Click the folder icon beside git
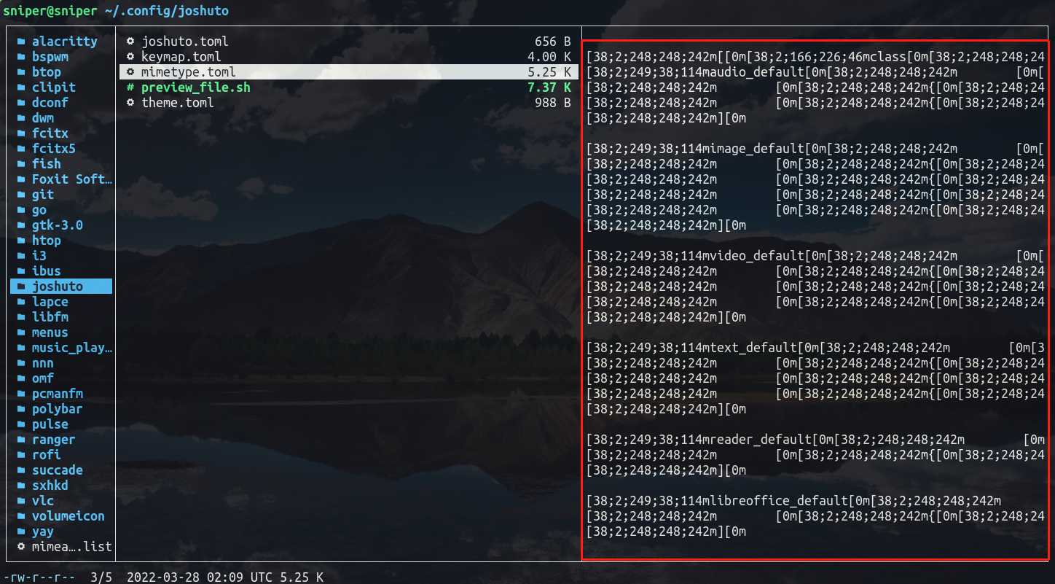This screenshot has height=584, width=1055. [21, 195]
